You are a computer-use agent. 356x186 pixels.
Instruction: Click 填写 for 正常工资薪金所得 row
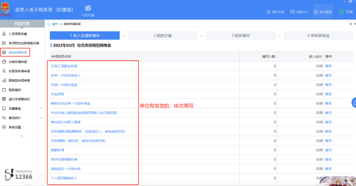tap(328, 66)
